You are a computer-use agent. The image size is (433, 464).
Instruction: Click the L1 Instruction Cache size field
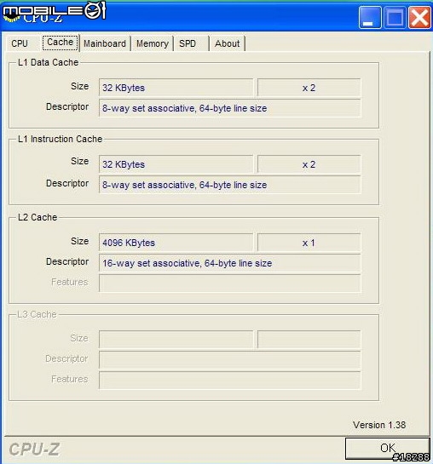[x=176, y=164]
